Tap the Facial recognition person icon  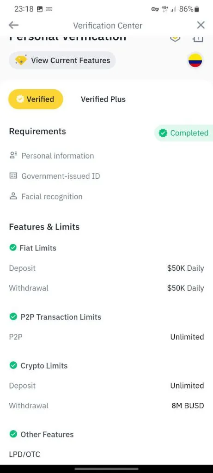coord(13,196)
